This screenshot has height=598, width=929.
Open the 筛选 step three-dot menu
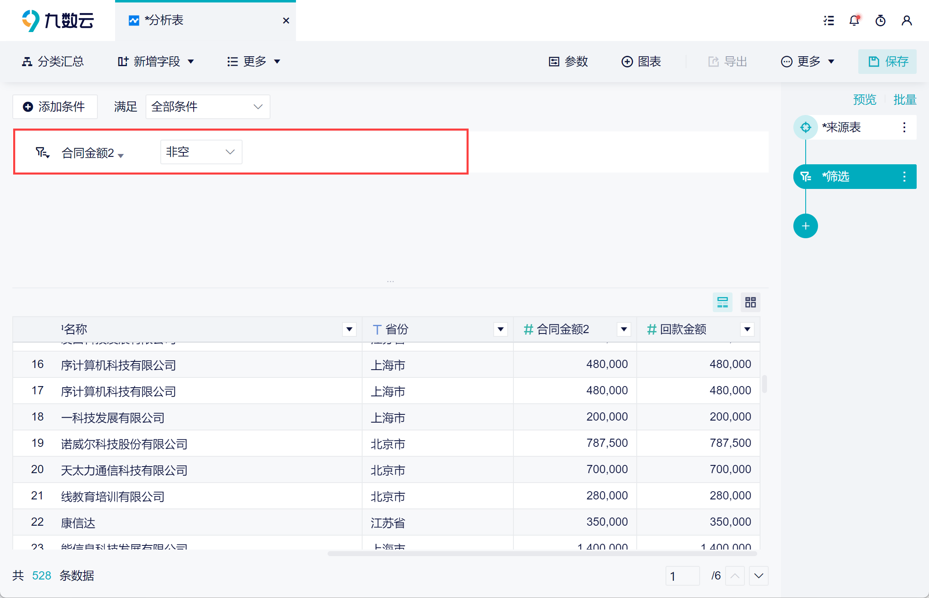coord(904,177)
